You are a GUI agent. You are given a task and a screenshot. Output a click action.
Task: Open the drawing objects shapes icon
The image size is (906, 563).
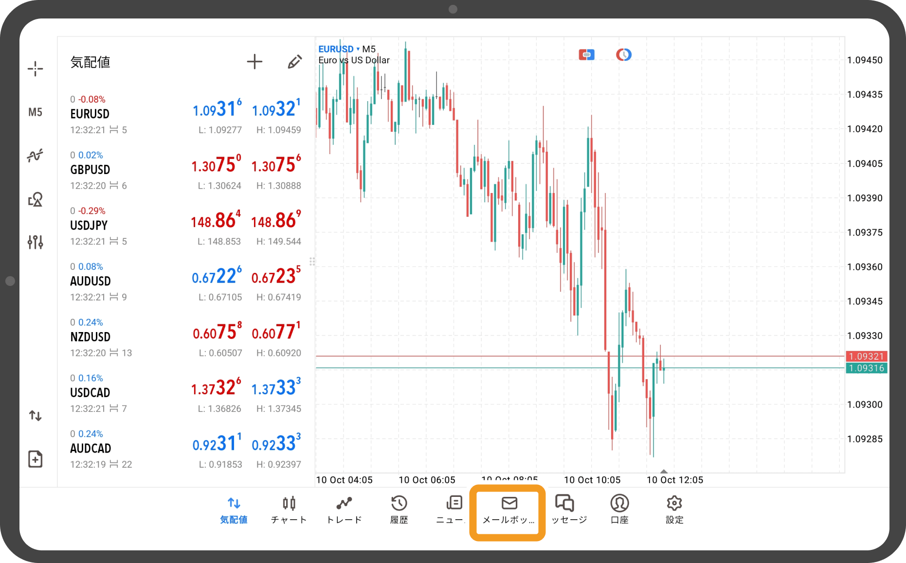point(35,199)
